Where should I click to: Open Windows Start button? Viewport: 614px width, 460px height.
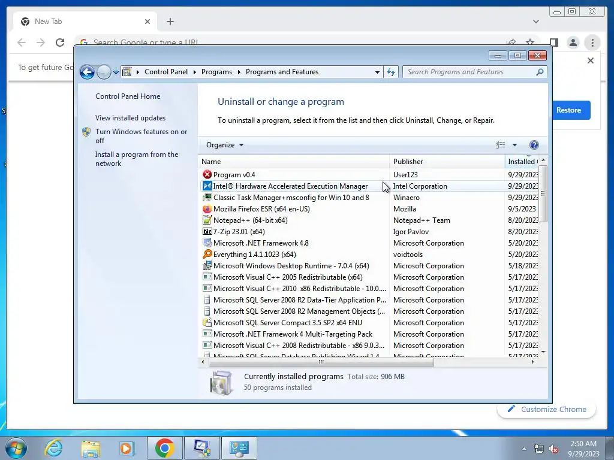[x=16, y=448]
